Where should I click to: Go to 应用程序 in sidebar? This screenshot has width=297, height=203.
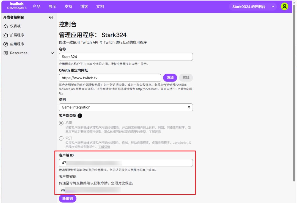click(17, 44)
